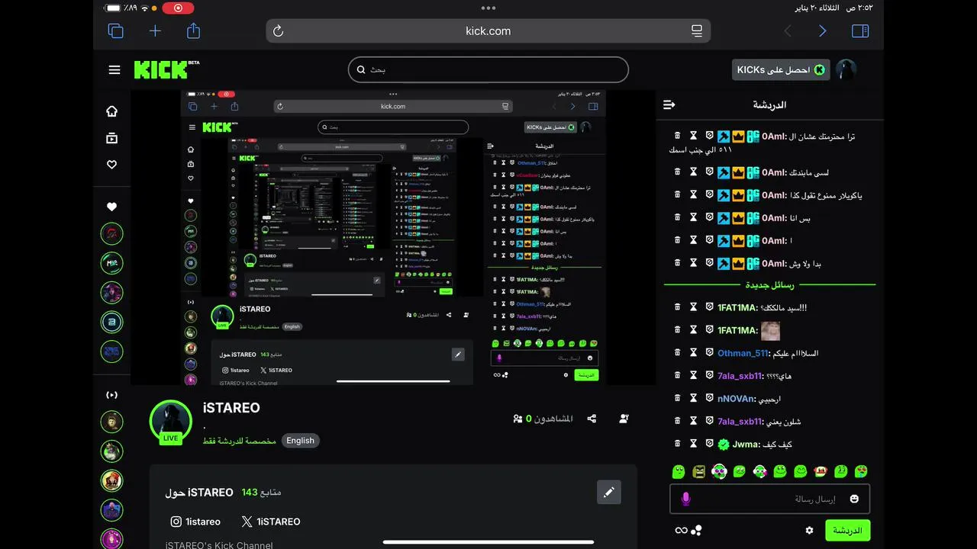
Task: Insert the first green emote
Action: 679,471
